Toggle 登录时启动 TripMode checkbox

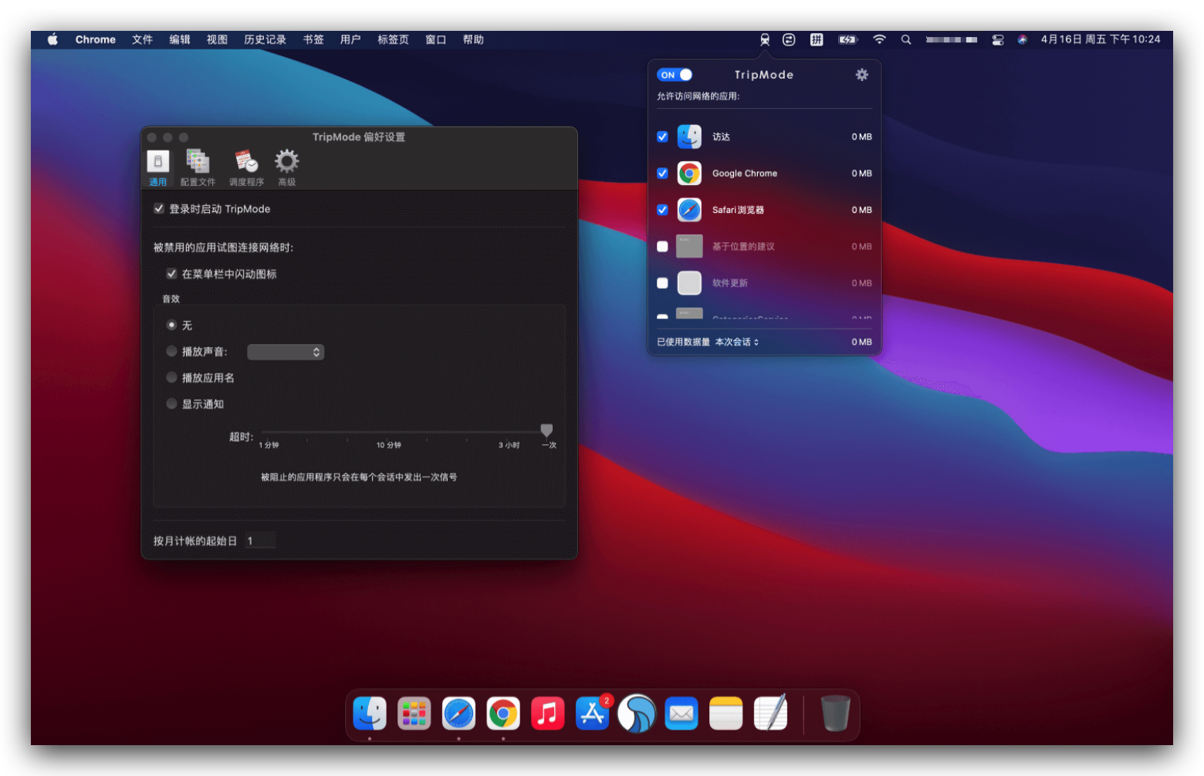pyautogui.click(x=159, y=209)
